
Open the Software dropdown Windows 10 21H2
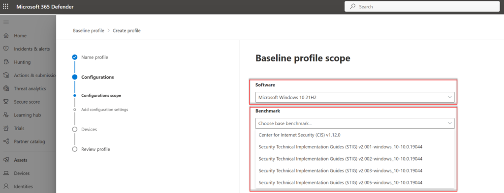[355, 97]
